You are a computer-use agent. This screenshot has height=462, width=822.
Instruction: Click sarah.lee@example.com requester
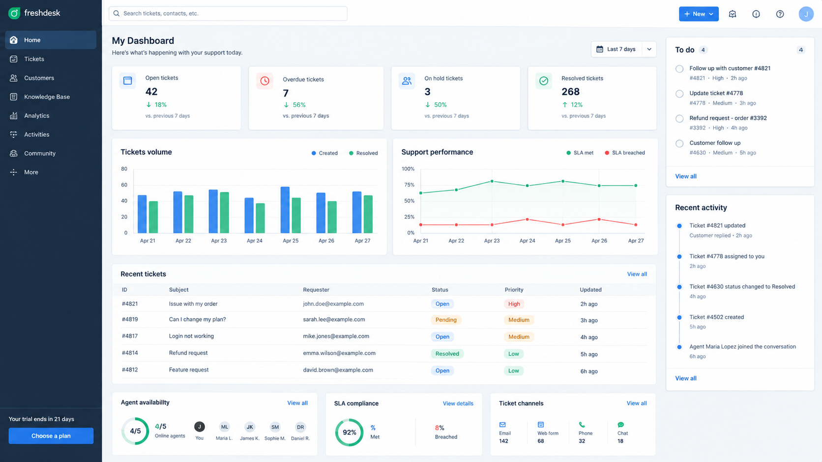pyautogui.click(x=334, y=320)
